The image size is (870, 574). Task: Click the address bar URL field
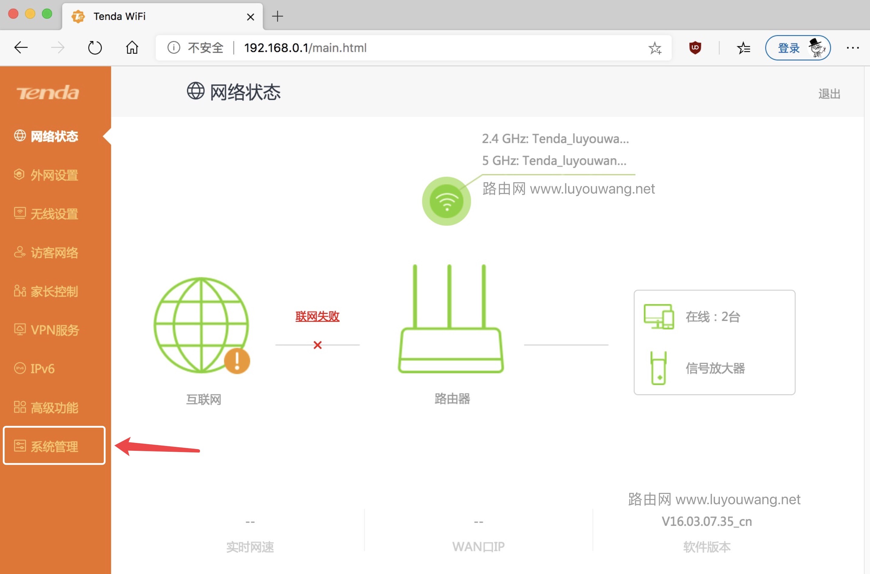305,48
